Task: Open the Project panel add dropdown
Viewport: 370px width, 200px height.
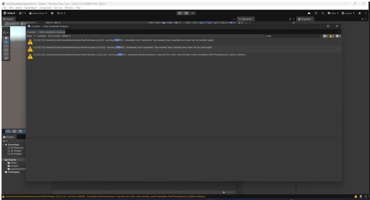Action: point(5,141)
